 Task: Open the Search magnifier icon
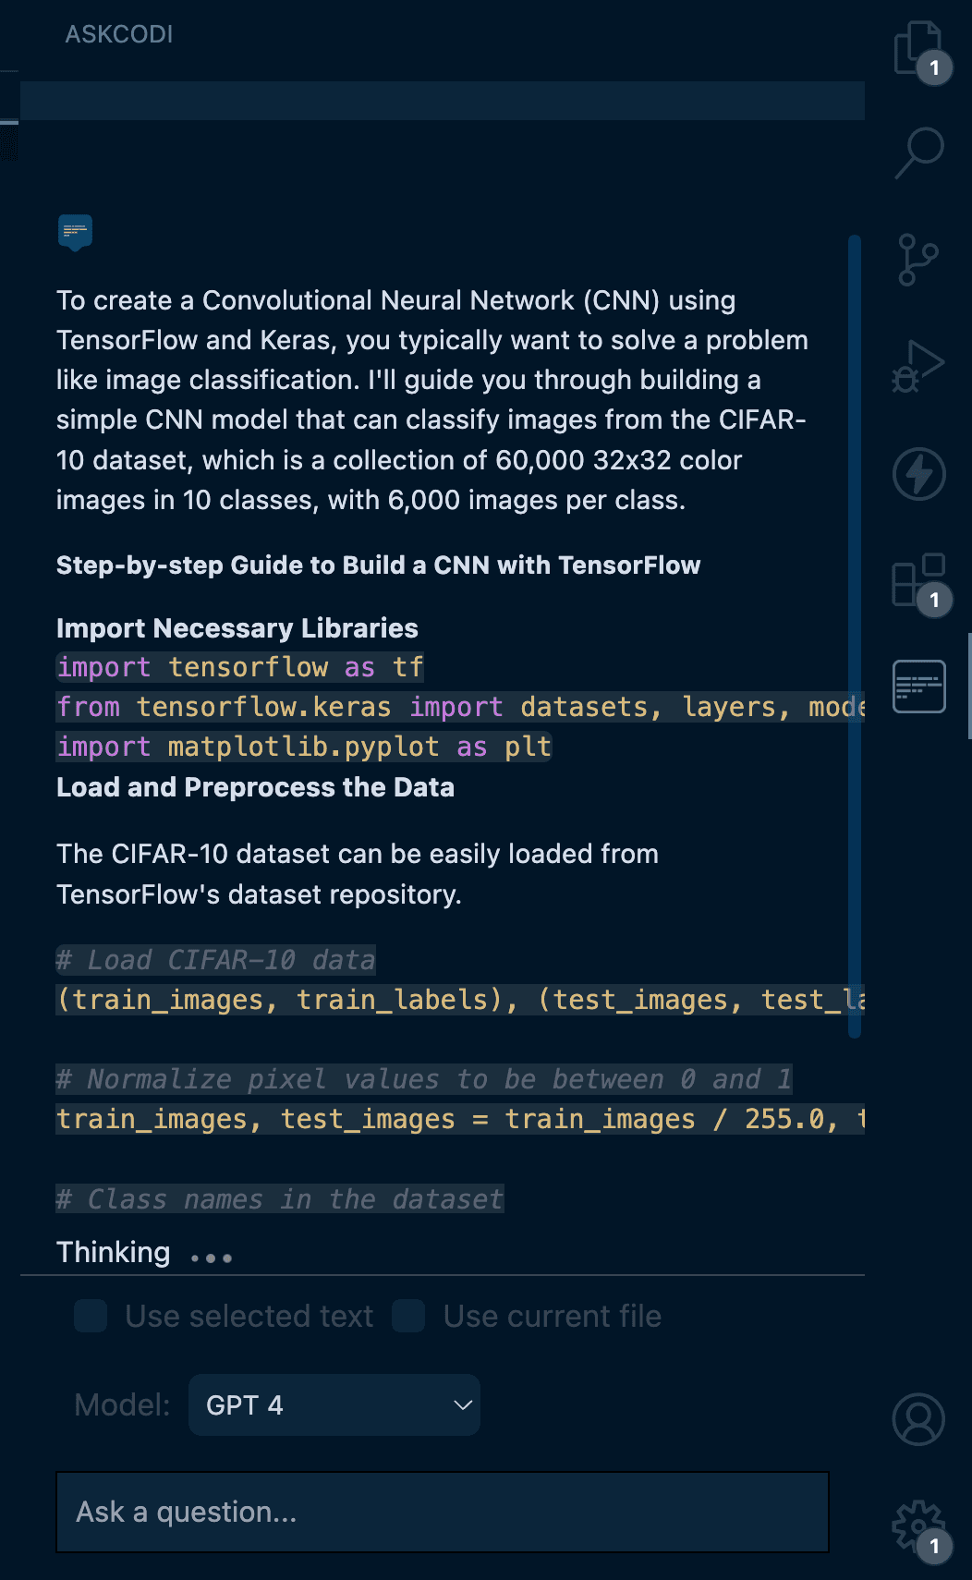click(918, 152)
